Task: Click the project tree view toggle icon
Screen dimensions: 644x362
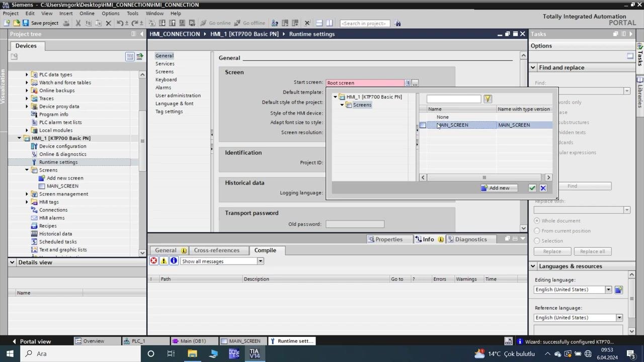Action: pos(130,56)
